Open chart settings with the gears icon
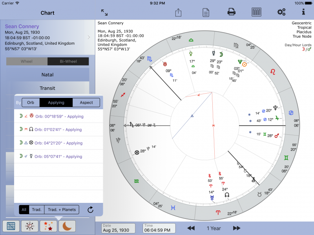The width and height of the screenshot is (314, 235). (281, 12)
